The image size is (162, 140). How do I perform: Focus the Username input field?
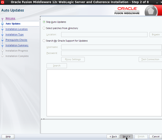tap(112, 47)
